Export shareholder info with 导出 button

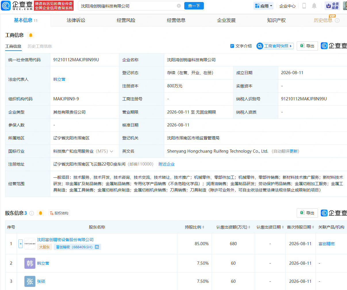tap(307, 213)
